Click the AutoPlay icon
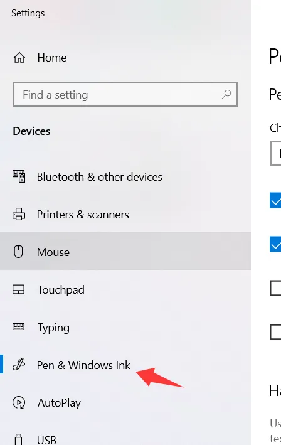Viewport: 281px width, 445px height. [x=19, y=402]
